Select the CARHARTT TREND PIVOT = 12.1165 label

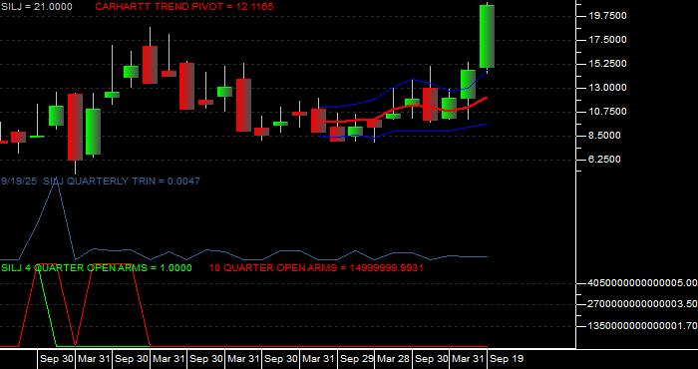[x=184, y=7]
